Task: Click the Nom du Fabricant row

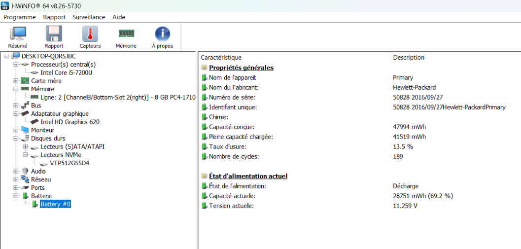Action: 360,87
